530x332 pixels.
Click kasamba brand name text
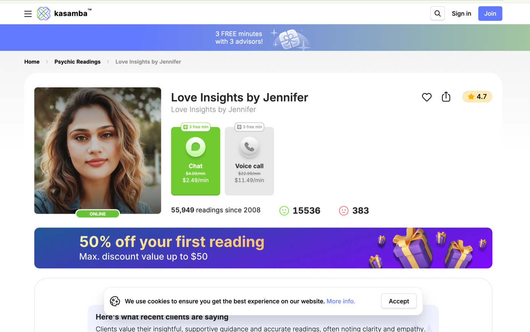[x=71, y=14]
